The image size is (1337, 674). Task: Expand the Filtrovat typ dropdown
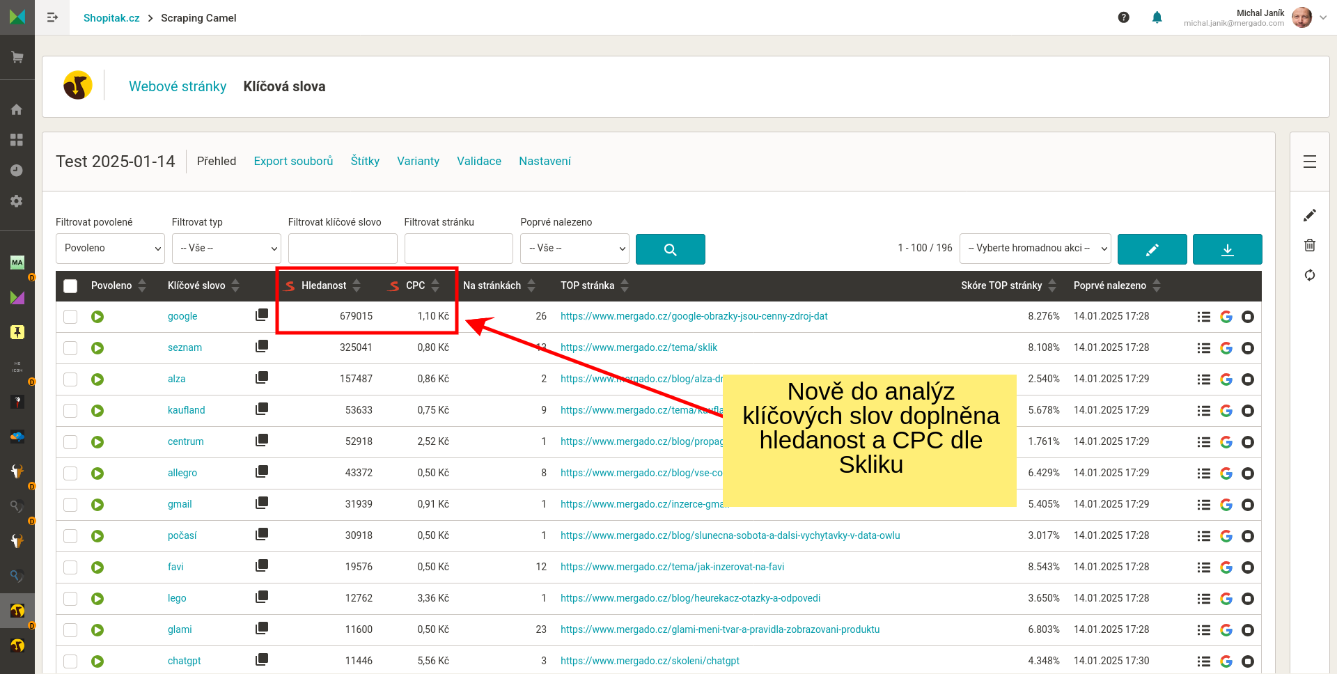pos(226,249)
